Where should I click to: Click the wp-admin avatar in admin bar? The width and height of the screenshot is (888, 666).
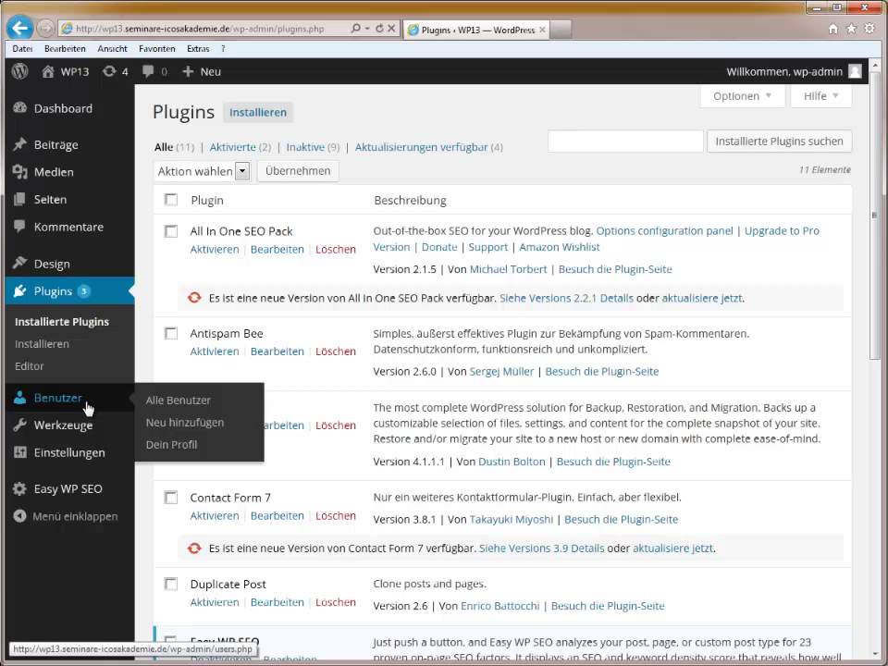855,71
